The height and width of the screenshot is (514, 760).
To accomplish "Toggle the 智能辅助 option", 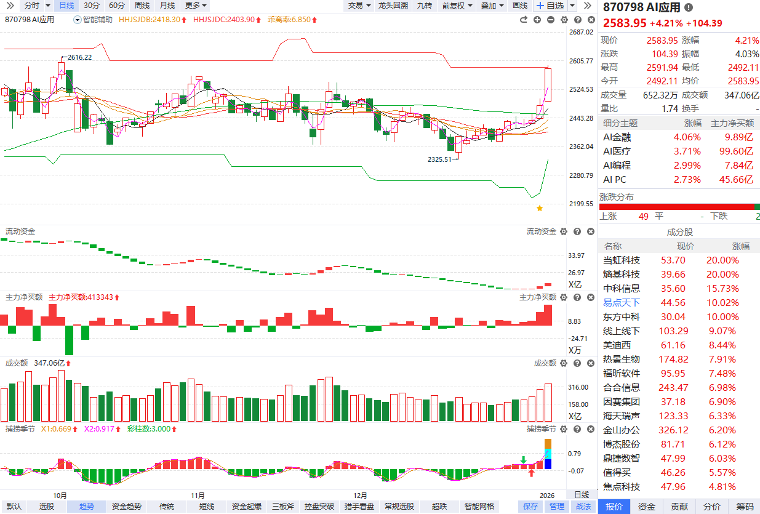I will 93,20.
